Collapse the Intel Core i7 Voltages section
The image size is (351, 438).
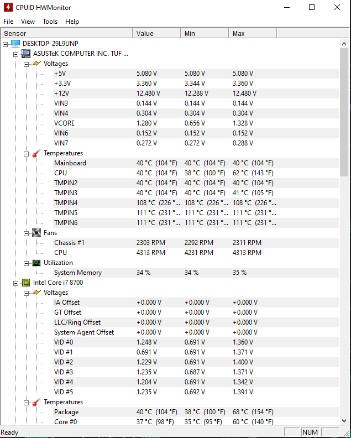(26, 293)
